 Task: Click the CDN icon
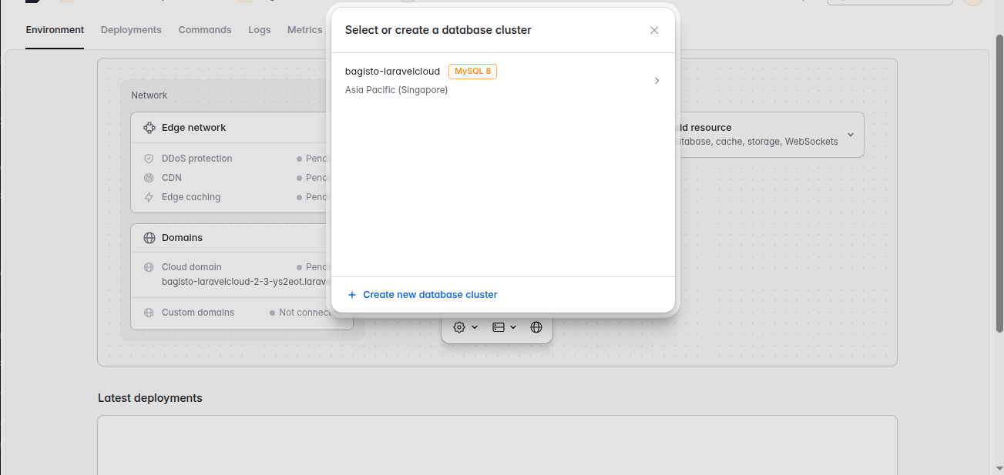(149, 178)
